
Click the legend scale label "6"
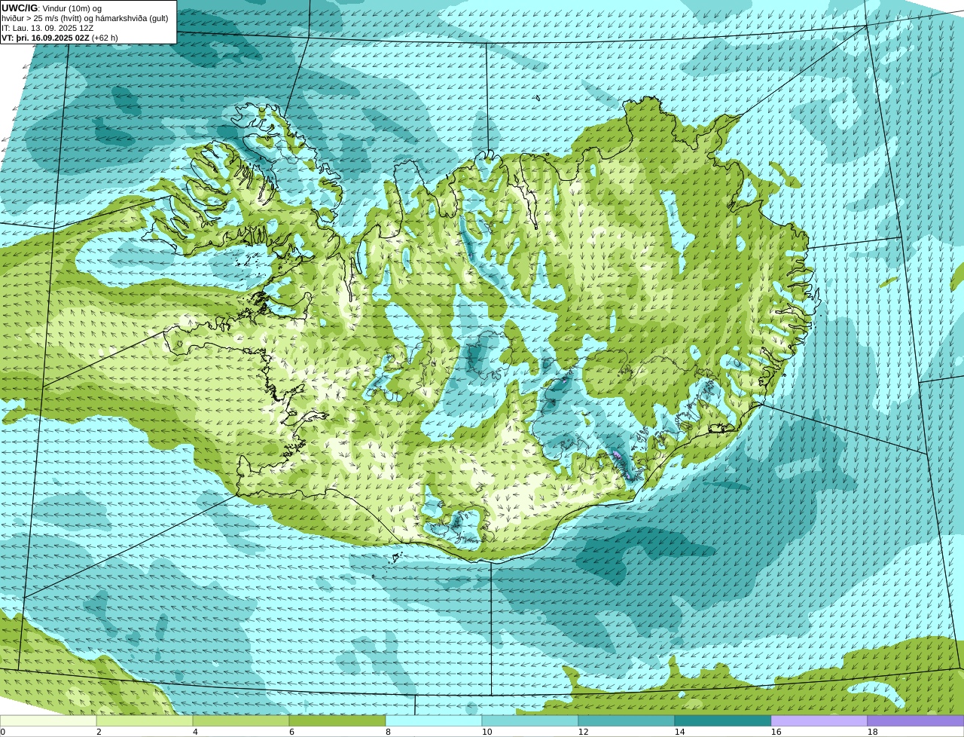coord(291,732)
